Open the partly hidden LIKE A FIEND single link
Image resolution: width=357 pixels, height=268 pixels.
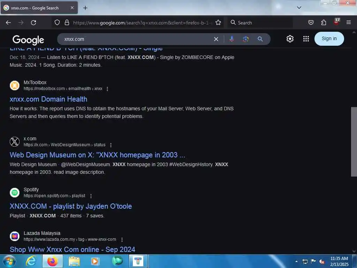[86, 49]
